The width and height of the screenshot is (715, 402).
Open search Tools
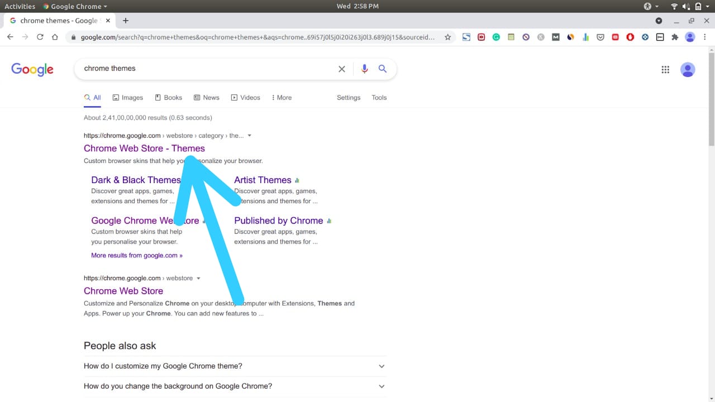[x=379, y=98]
